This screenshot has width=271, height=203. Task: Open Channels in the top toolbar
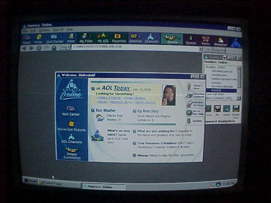(152, 38)
